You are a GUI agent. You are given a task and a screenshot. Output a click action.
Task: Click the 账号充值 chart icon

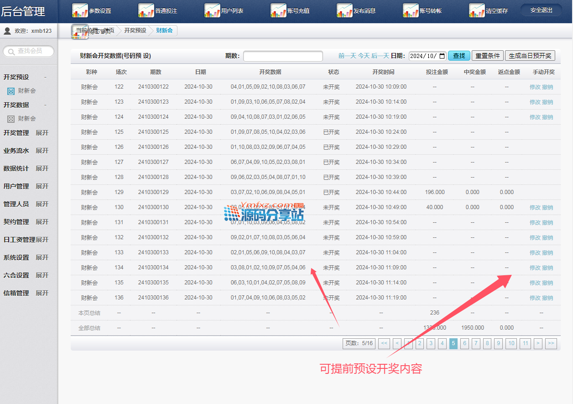[x=278, y=10]
